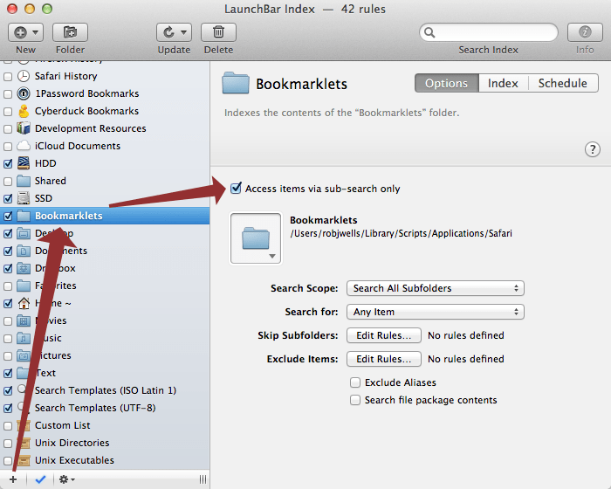611x489 pixels.
Task: Switch to the Index tab
Action: (x=503, y=83)
